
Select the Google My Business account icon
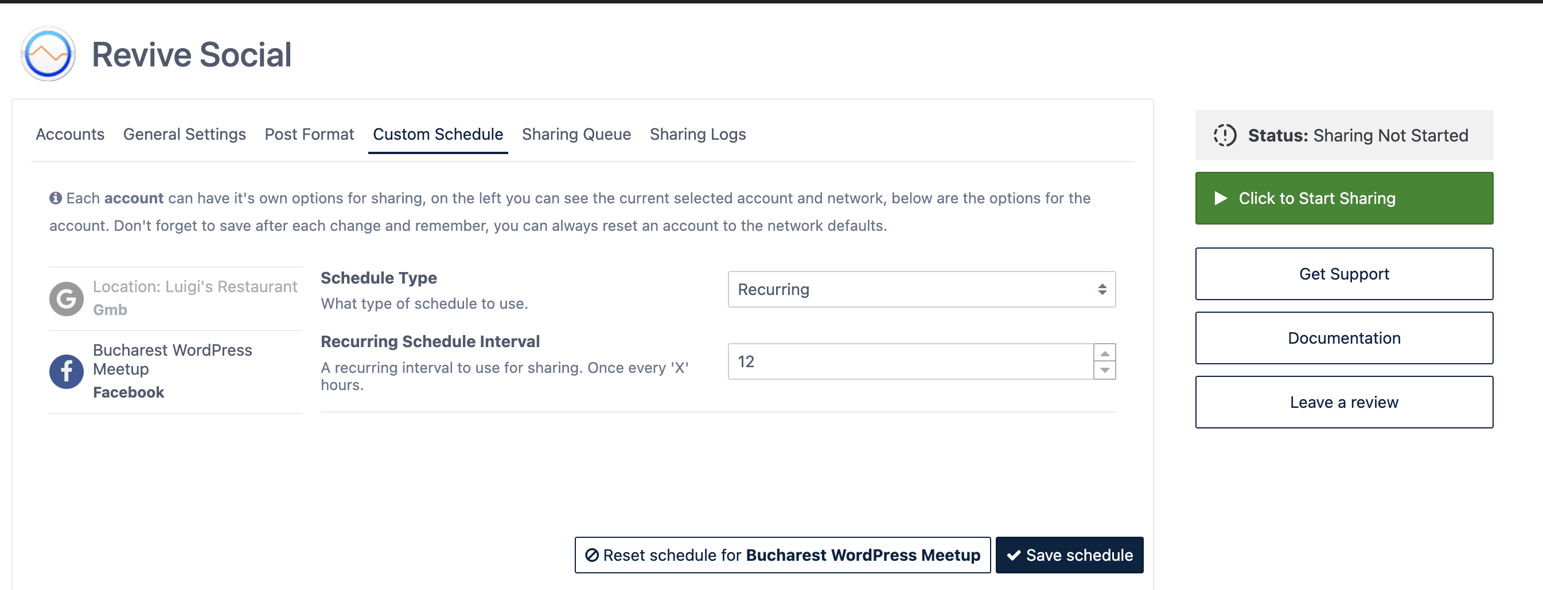coord(66,298)
